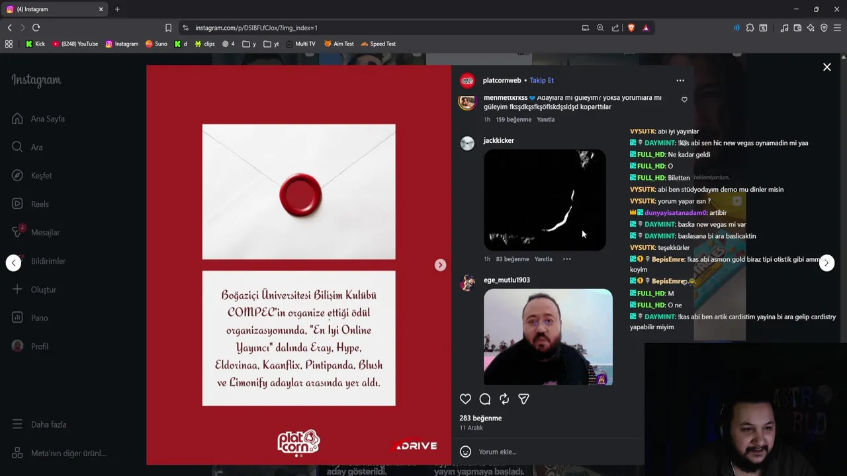Reload the page
Viewport: 847px width, 476px height.
(36, 28)
